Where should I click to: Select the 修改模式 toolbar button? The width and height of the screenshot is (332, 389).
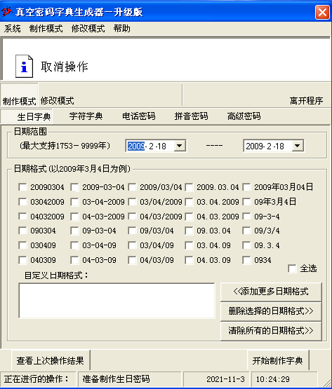click(x=57, y=100)
